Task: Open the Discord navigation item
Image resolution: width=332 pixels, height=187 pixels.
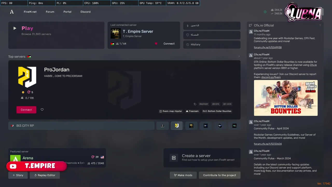Action: [86, 12]
